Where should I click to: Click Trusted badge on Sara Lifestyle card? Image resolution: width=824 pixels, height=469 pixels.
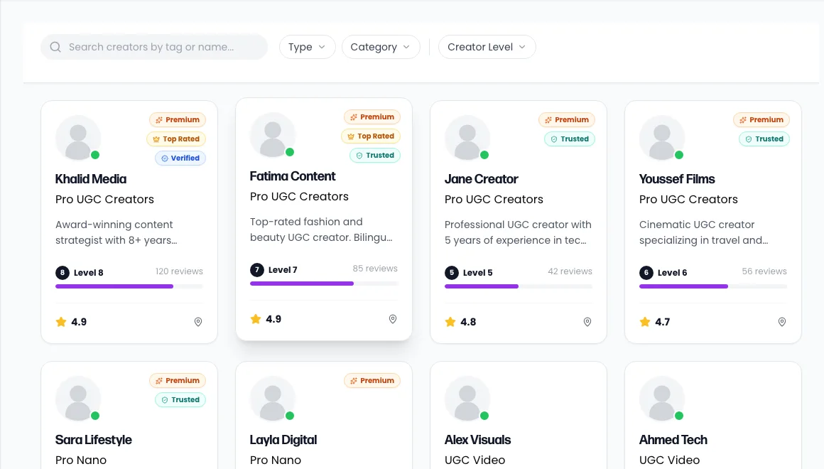[180, 399]
